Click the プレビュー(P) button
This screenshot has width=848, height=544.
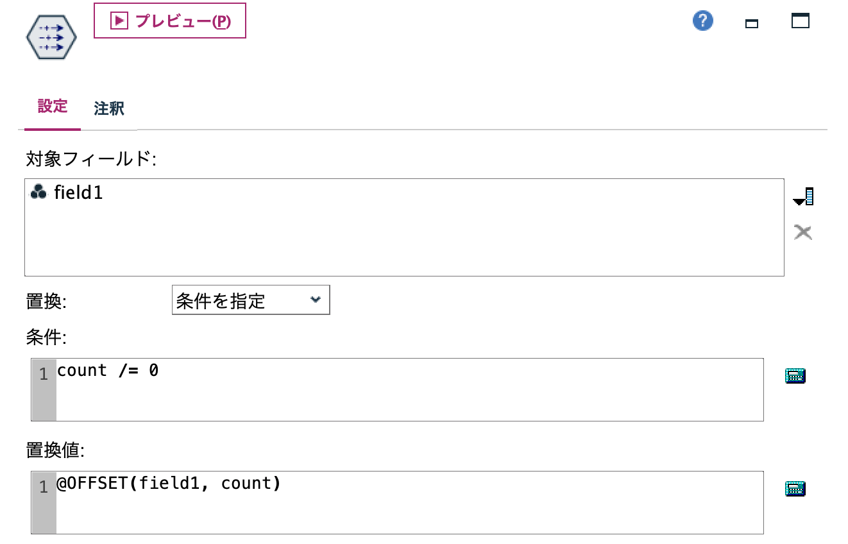pyautogui.click(x=169, y=21)
